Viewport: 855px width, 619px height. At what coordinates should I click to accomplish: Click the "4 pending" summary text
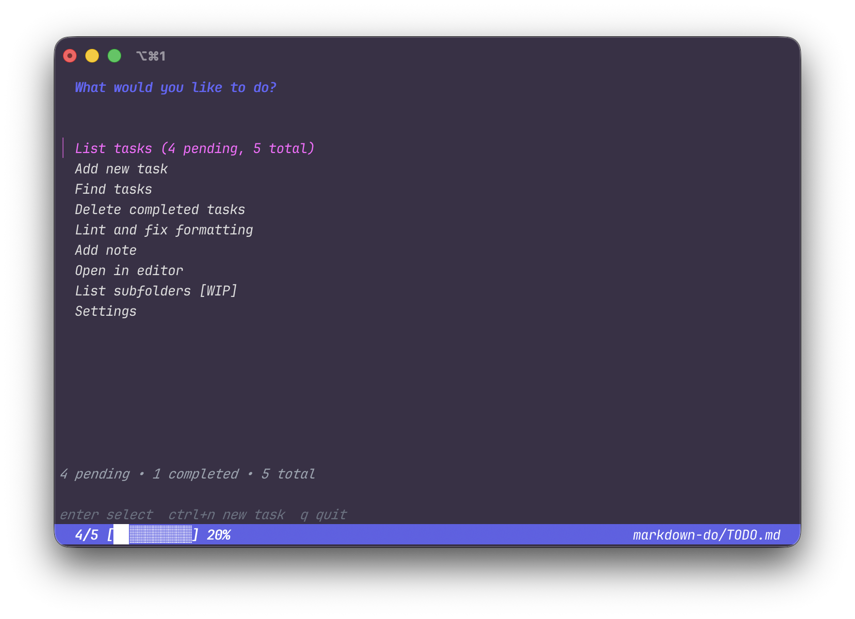[95, 474]
